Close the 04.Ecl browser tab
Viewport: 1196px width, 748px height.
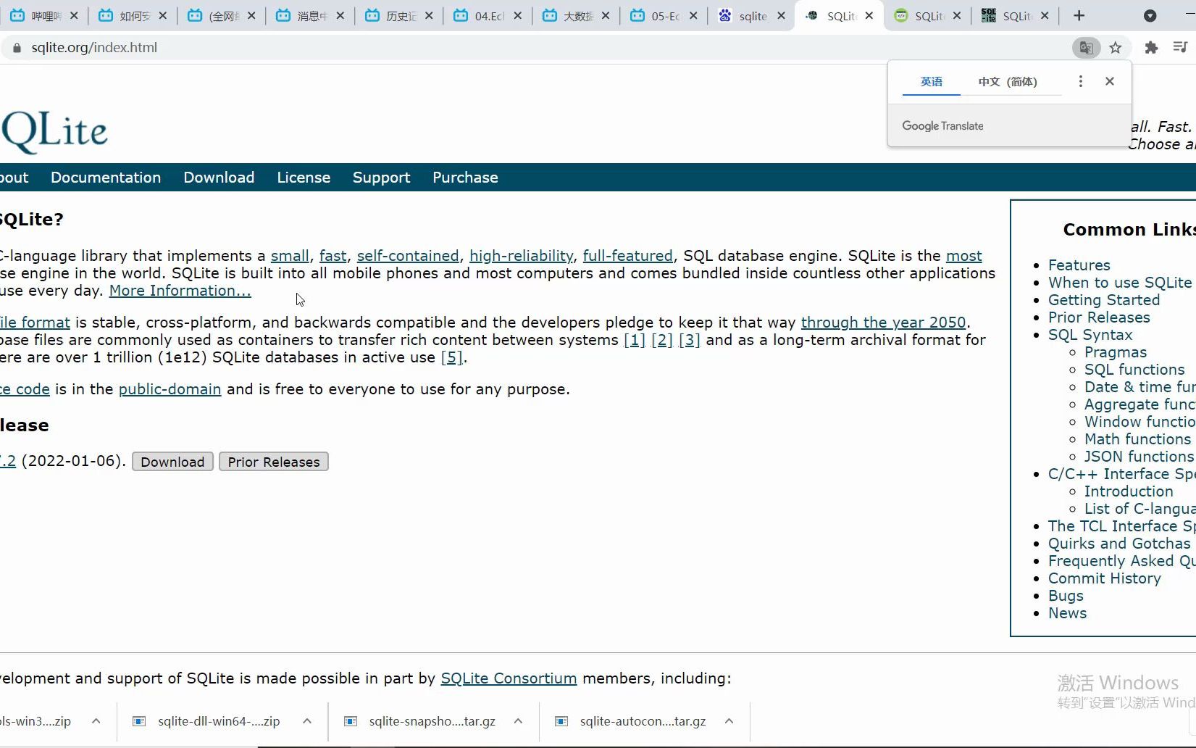(517, 16)
